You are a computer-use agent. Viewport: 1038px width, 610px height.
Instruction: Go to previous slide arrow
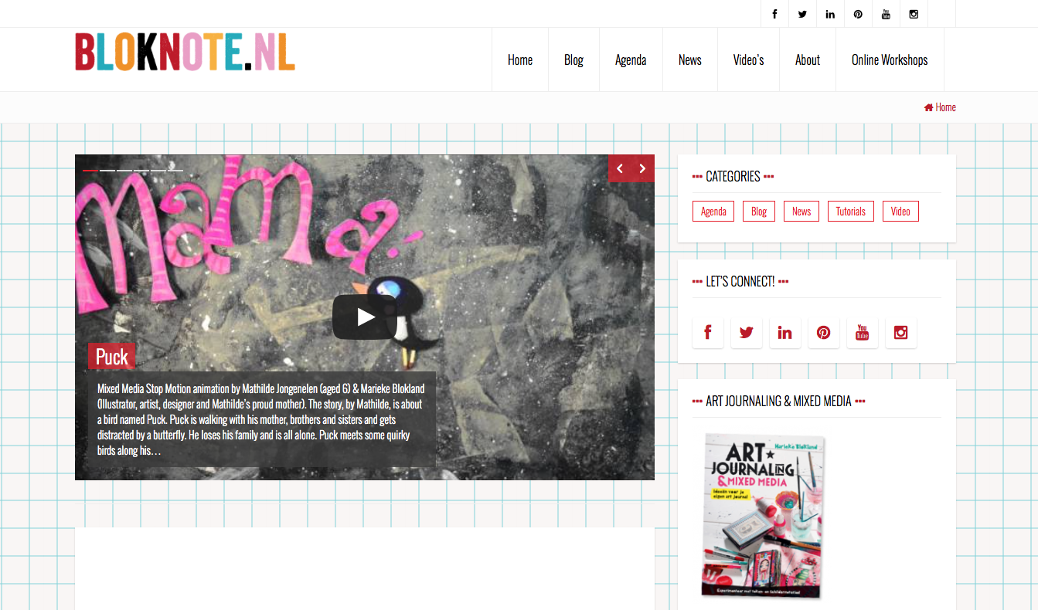(620, 168)
